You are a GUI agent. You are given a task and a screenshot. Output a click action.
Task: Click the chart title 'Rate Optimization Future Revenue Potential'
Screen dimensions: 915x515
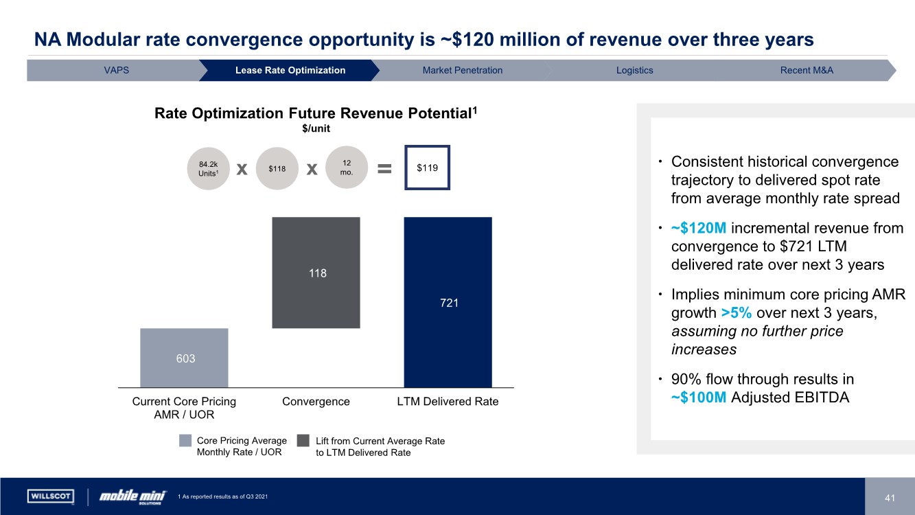(x=316, y=113)
